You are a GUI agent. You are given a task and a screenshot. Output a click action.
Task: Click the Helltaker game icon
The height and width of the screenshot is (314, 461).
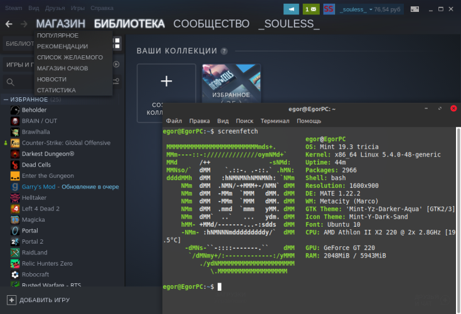15,198
